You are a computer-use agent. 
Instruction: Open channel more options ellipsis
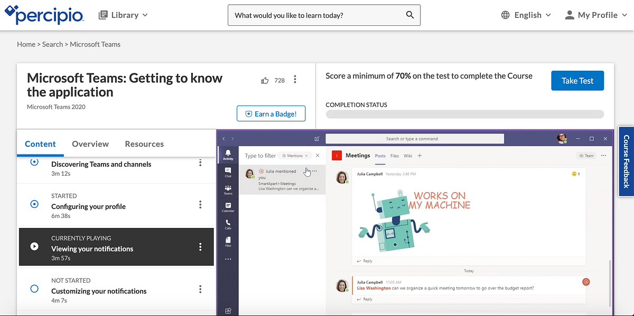604,156
